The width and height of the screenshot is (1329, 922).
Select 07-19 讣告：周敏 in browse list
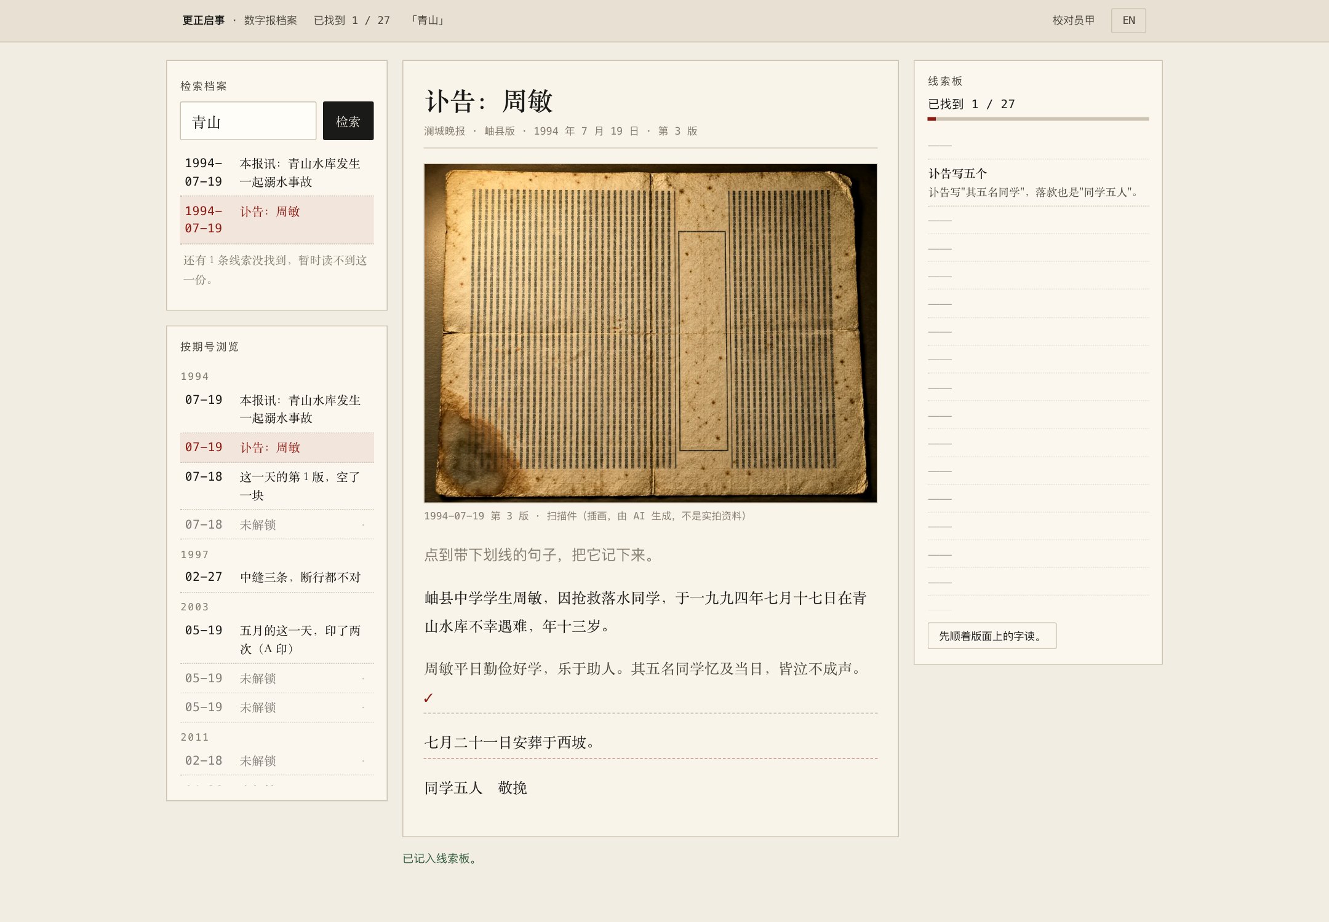tap(277, 447)
